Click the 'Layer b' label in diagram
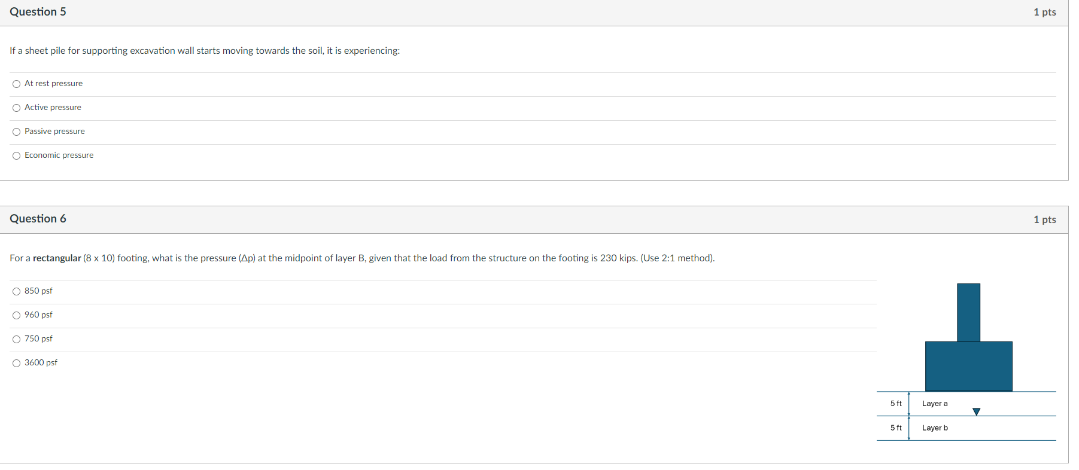This screenshot has width=1079, height=470. (x=935, y=428)
